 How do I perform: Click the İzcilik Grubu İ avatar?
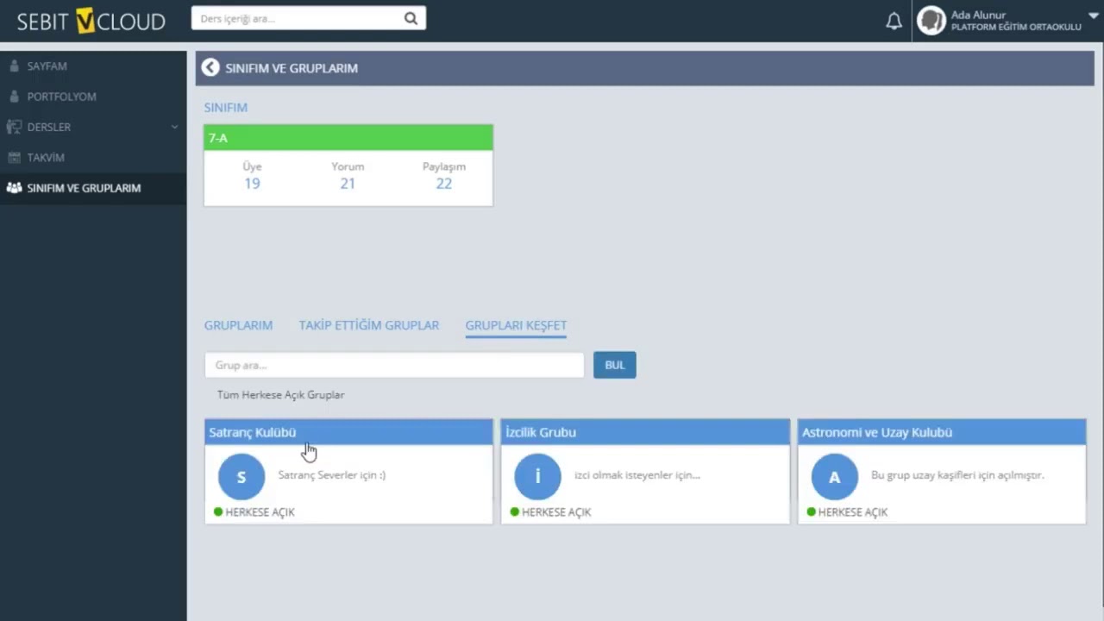click(537, 476)
